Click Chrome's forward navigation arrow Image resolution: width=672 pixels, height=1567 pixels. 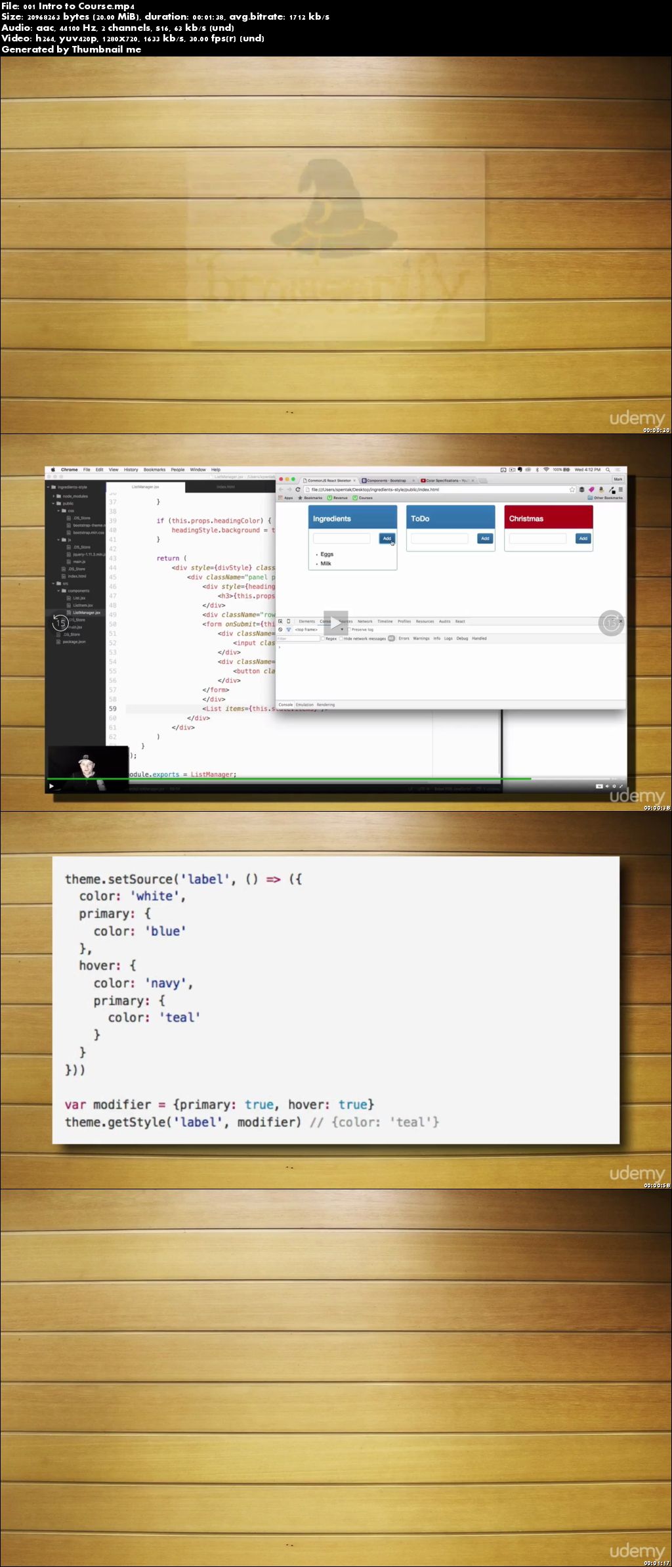click(289, 489)
